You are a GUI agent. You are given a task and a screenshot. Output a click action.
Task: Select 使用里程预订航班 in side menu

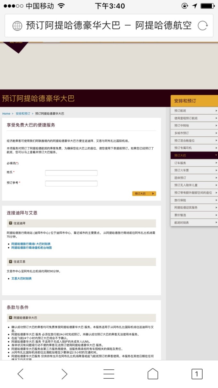[x=194, y=118]
